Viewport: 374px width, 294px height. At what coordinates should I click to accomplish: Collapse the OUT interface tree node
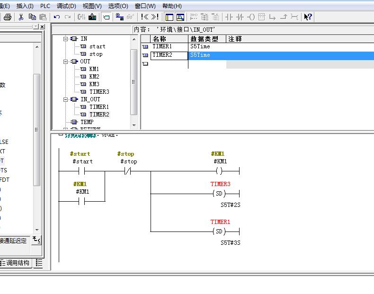[66, 62]
